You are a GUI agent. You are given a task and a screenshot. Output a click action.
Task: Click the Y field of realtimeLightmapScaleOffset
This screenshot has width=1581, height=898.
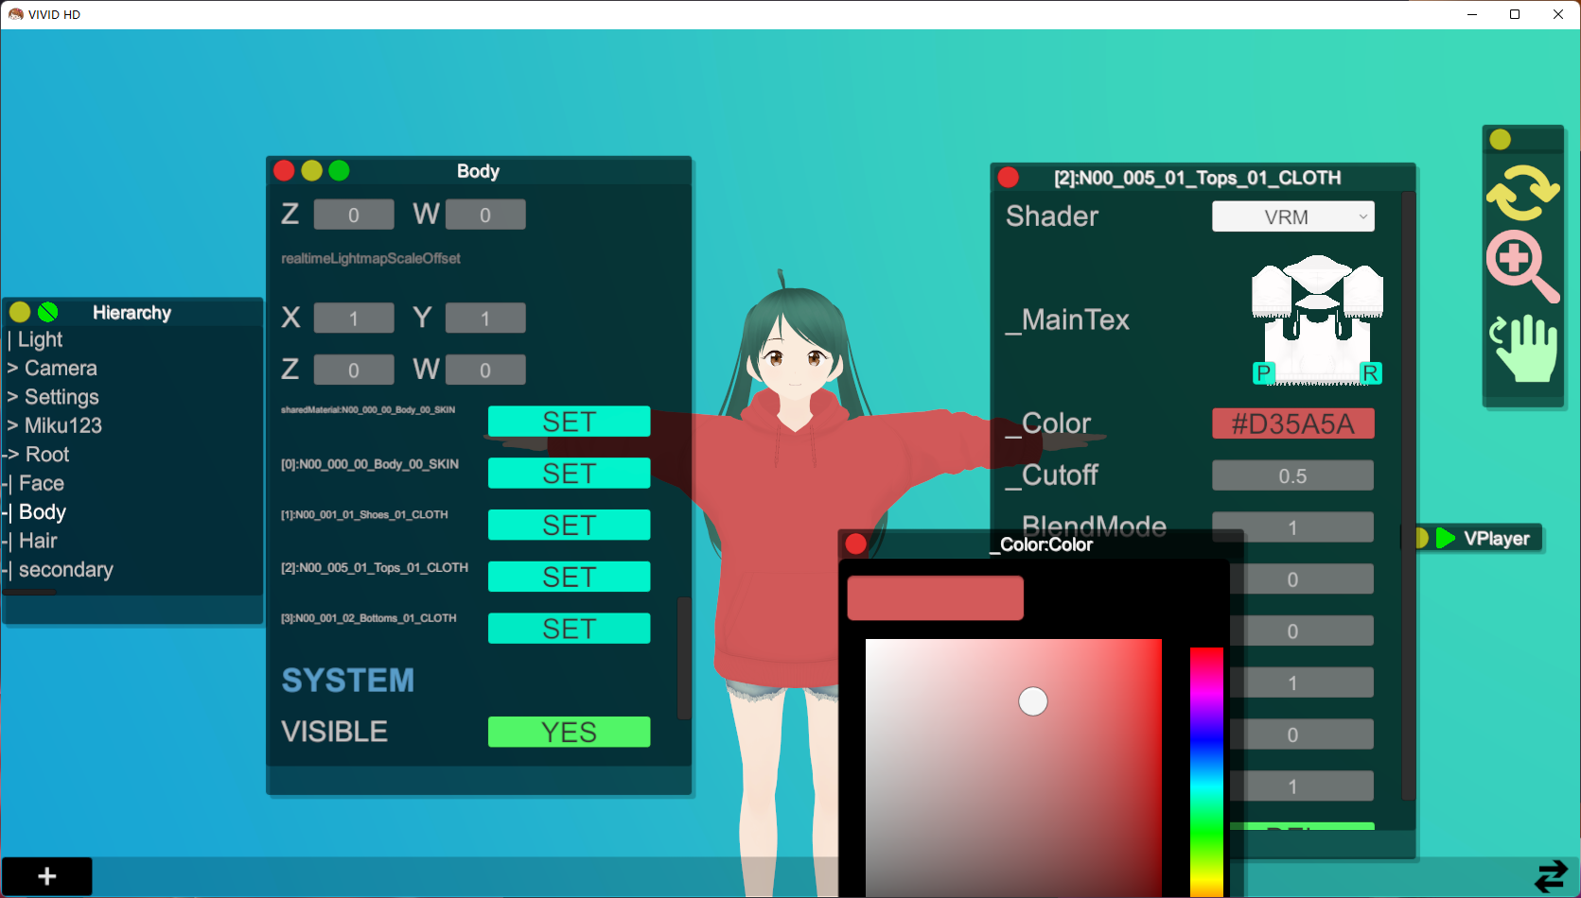click(x=485, y=319)
